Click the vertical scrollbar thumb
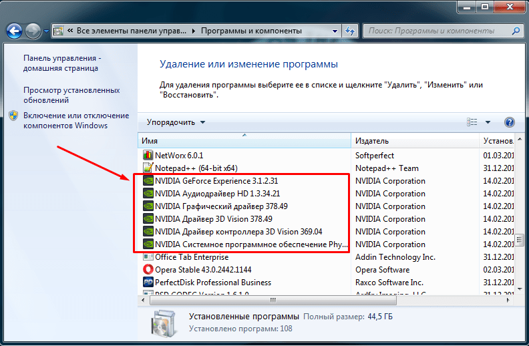This screenshot has width=529, height=346. [520, 240]
